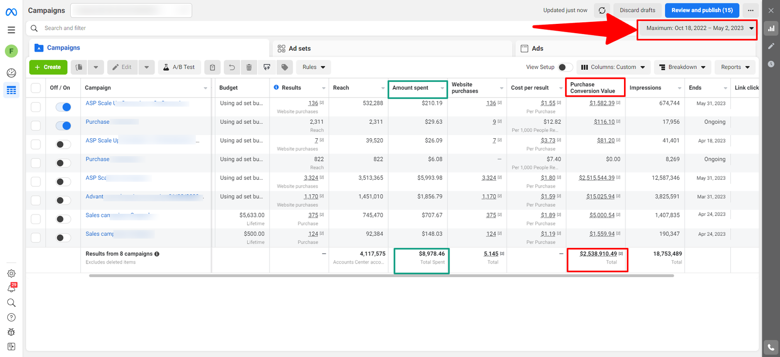
Task: Click the bug report icon
Action: click(11, 332)
